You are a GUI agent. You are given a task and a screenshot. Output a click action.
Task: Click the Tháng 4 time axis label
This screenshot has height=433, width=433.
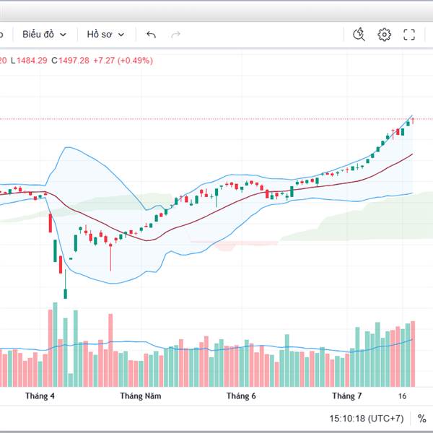(x=40, y=396)
